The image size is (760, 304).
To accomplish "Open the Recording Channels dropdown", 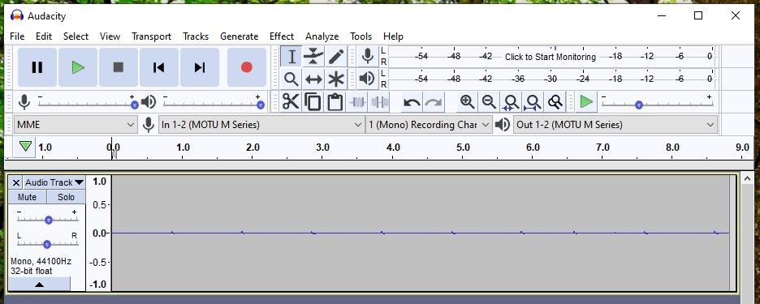I will 429,125.
